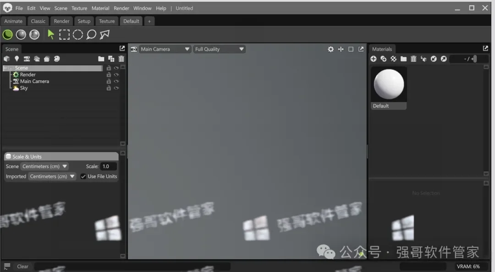The width and height of the screenshot is (495, 272).
Task: Toggle visibility eye for Main Camera row
Action: (116, 81)
